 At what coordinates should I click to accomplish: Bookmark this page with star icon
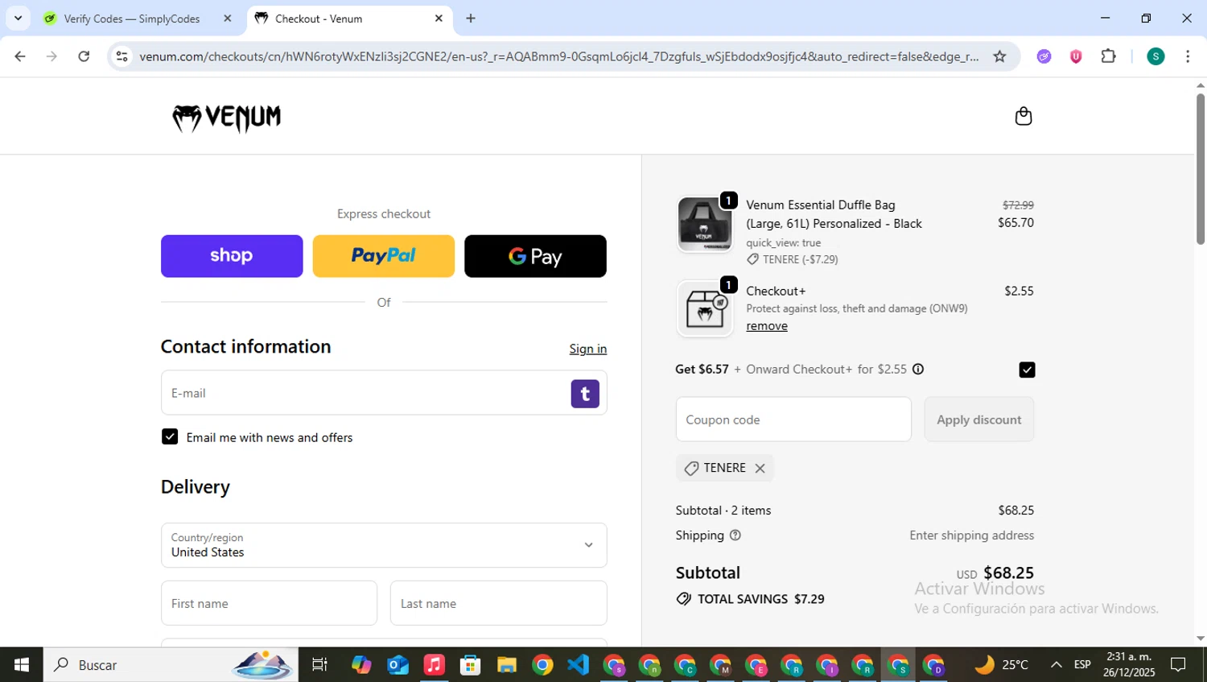point(999,56)
